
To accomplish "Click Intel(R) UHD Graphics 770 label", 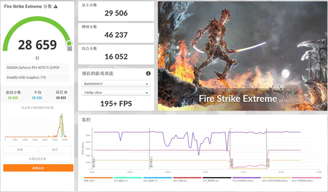I will [26, 77].
